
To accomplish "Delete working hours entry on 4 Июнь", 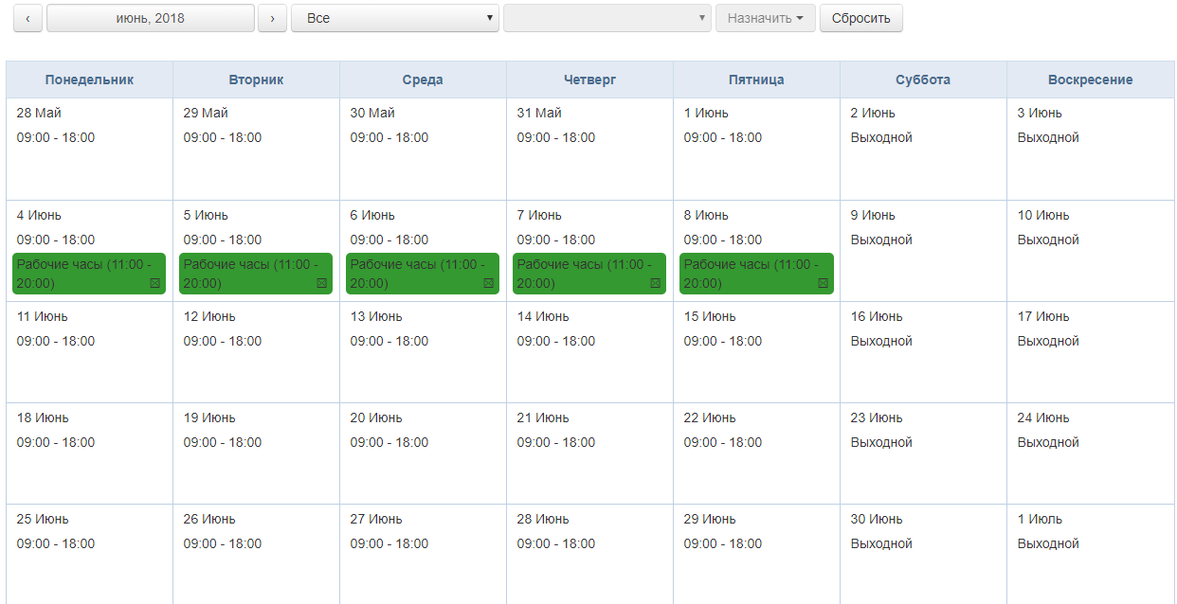I will pos(154,283).
